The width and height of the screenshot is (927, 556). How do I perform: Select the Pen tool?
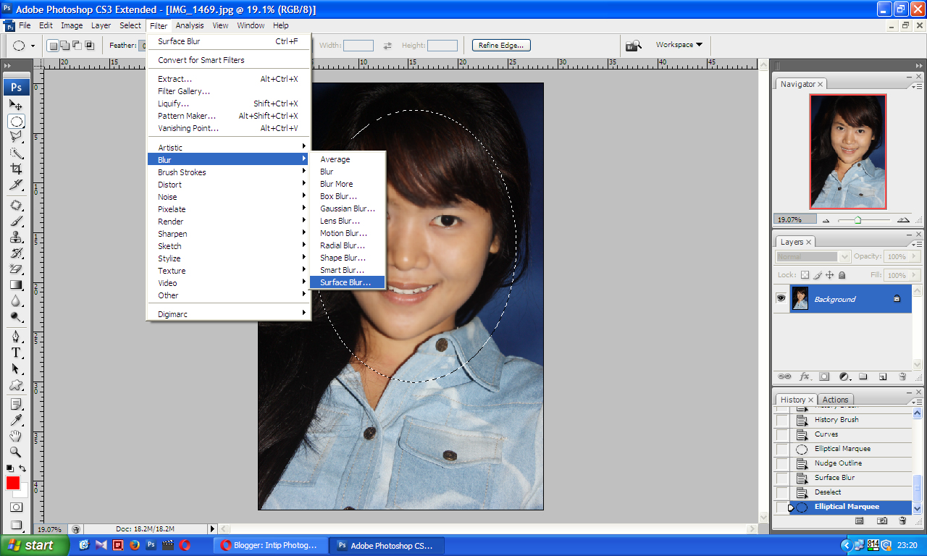[x=16, y=337]
